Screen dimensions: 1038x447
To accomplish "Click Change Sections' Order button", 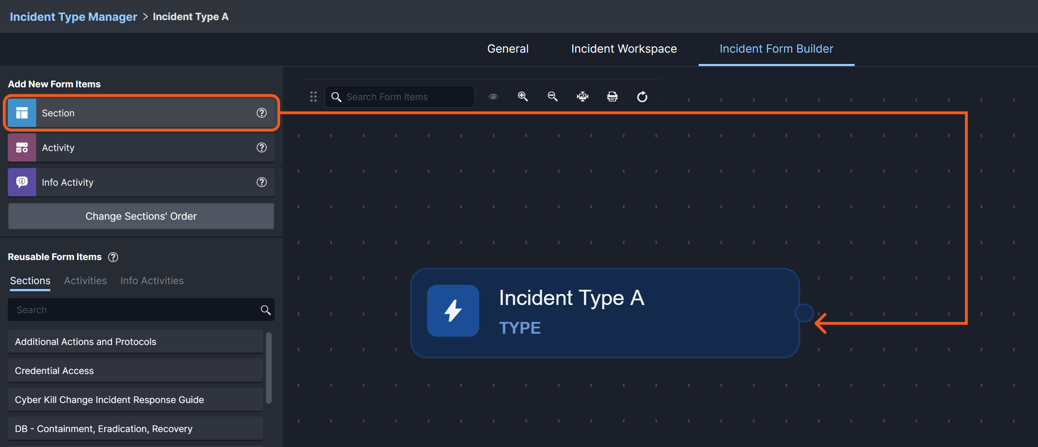I will coord(141,216).
